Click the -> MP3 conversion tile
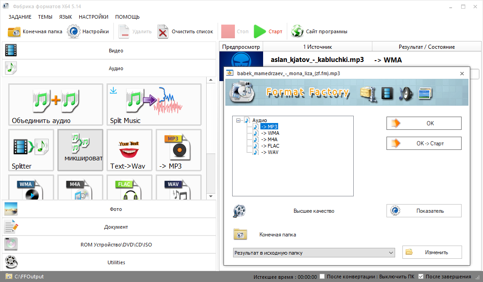 178,150
